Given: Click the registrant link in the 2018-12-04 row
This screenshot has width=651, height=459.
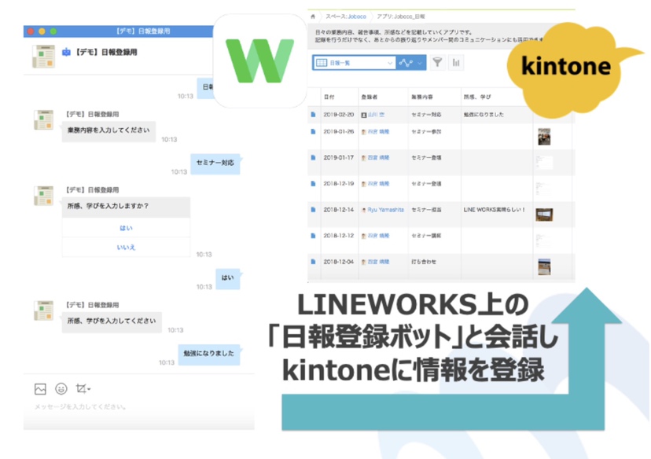Looking at the screenshot, I should pos(378,262).
